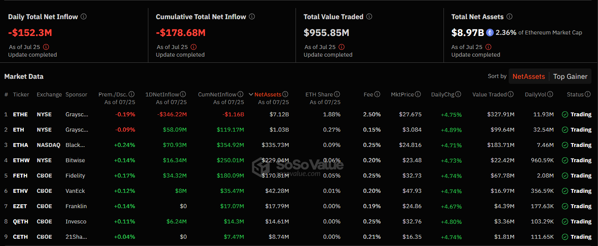Open the CETH ticker row
This screenshot has width=598, height=246.
point(299,237)
